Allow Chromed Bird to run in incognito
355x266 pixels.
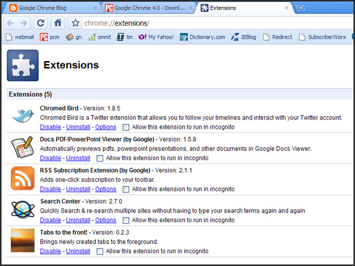(126, 128)
